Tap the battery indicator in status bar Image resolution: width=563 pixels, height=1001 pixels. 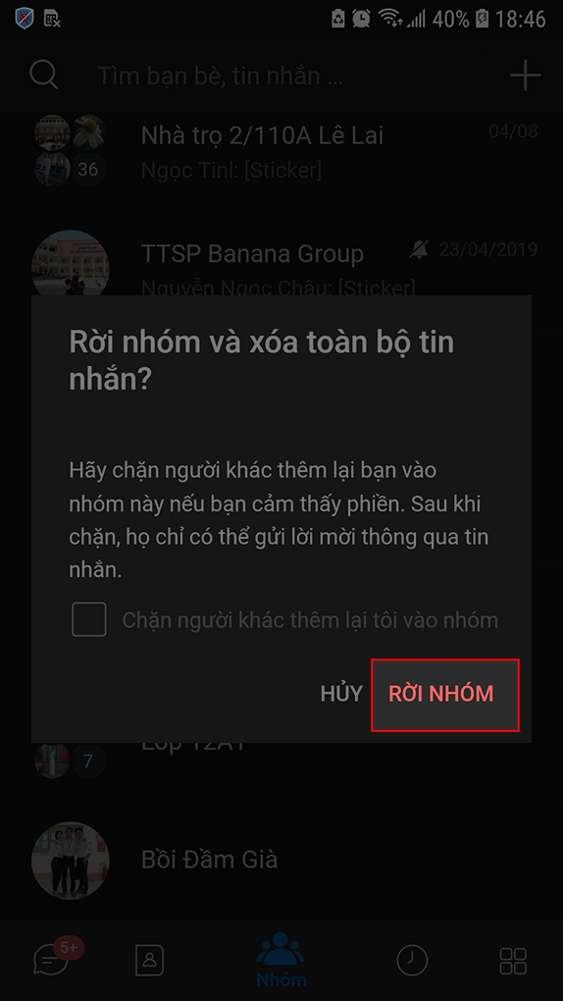(483, 19)
